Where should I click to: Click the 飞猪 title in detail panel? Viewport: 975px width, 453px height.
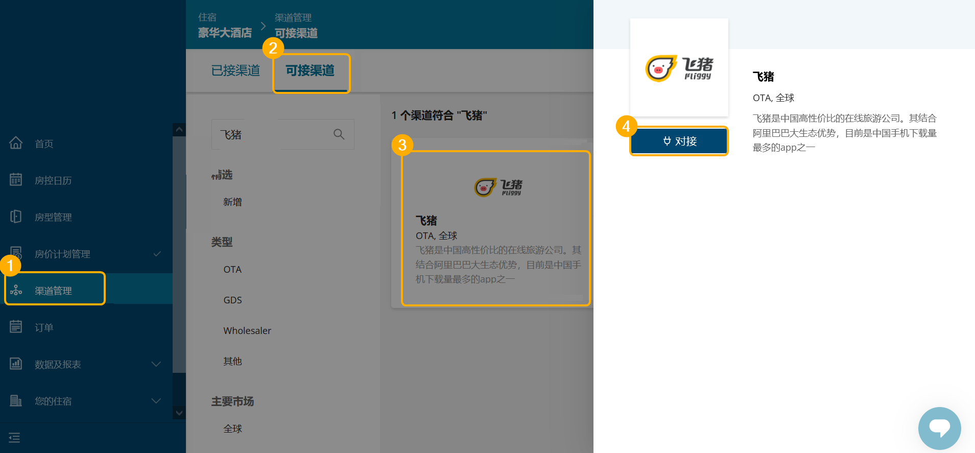764,77
